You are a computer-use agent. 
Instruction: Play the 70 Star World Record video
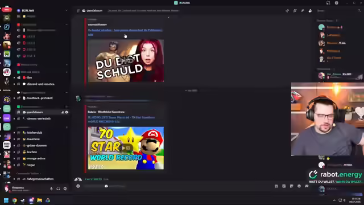[x=126, y=148]
